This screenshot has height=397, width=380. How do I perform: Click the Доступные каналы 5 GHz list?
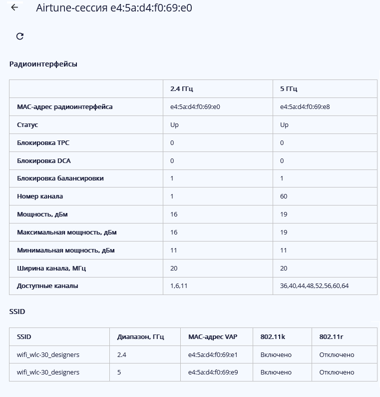[314, 286]
